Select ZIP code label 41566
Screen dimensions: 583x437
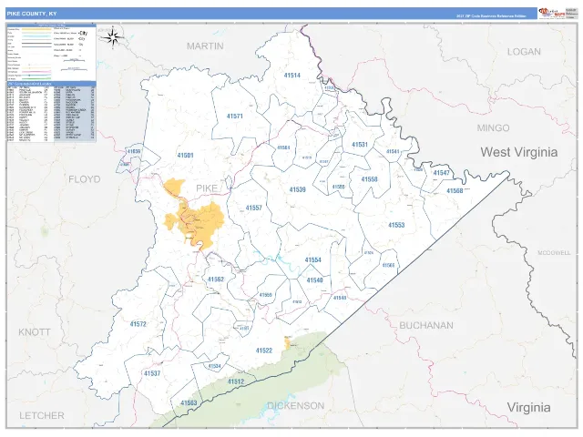coord(388,265)
